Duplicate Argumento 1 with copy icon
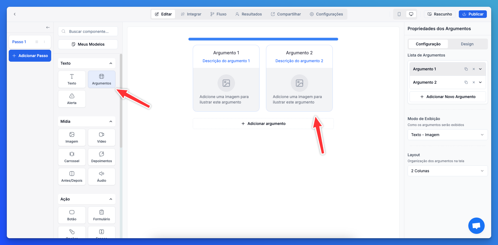498x245 pixels. click(466, 69)
